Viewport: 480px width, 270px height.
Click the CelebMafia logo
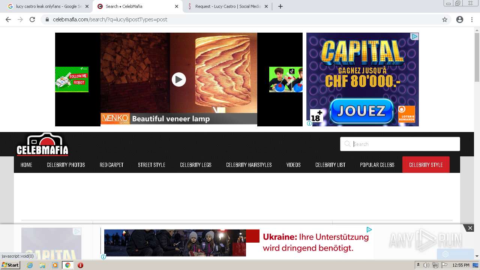pos(42,144)
